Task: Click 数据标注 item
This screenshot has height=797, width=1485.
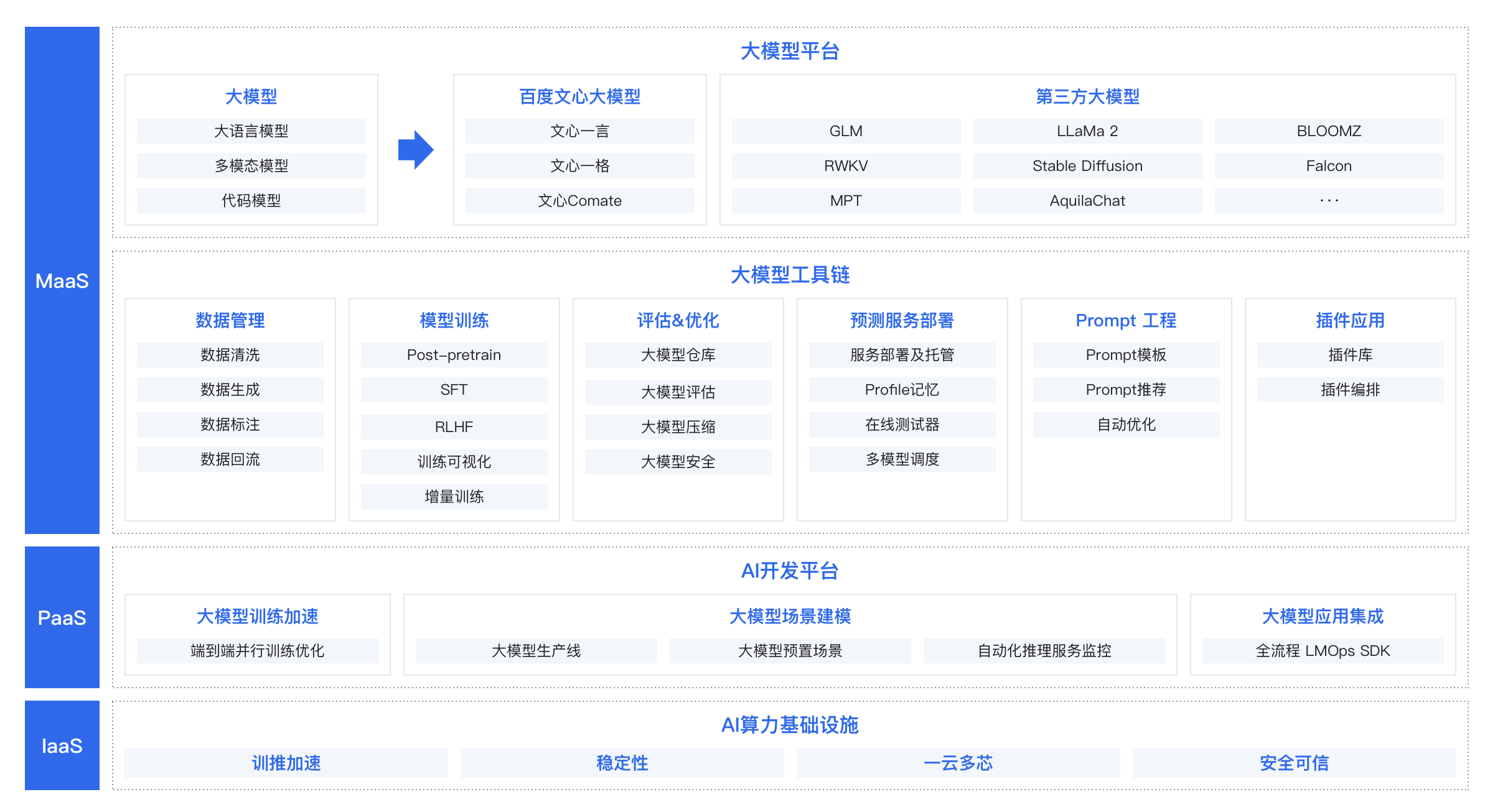Action: click(230, 425)
